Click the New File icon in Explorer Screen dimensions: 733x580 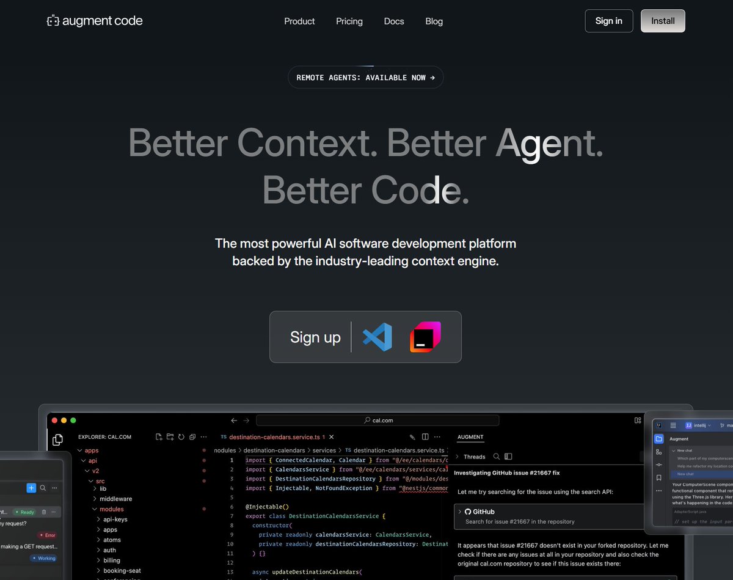pos(159,437)
